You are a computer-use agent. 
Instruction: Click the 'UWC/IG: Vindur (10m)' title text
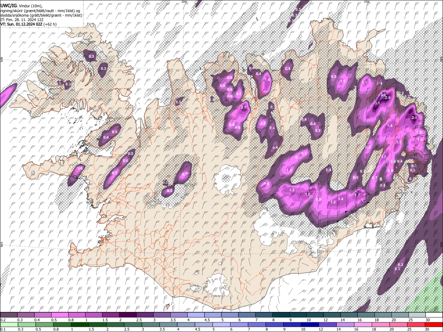[21, 6]
